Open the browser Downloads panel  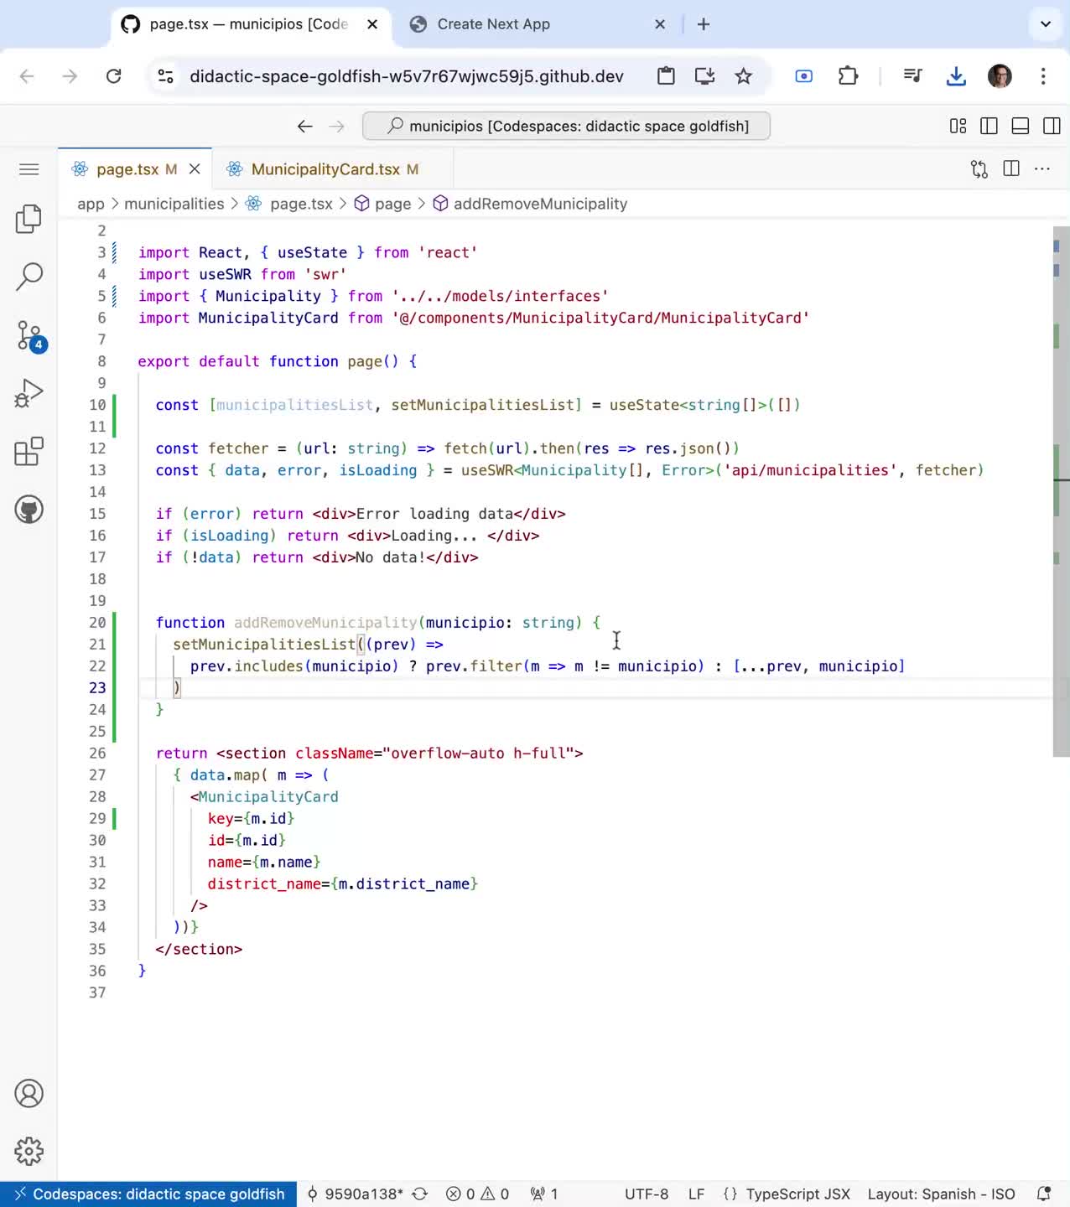click(x=956, y=76)
